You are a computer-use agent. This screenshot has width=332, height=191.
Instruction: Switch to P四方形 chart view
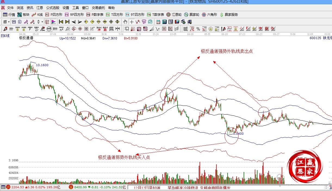54,15
